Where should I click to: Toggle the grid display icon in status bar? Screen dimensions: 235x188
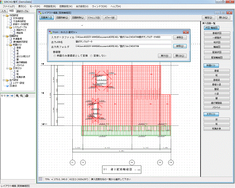(41, 179)
